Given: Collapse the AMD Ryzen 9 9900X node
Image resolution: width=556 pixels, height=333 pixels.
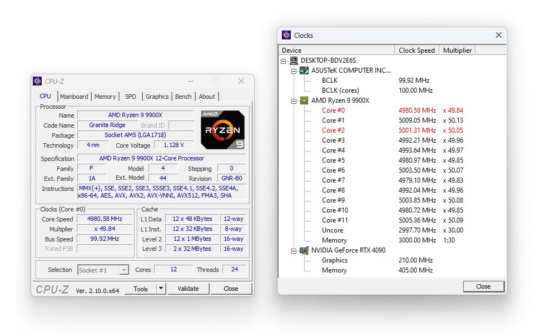Looking at the screenshot, I should coord(294,101).
